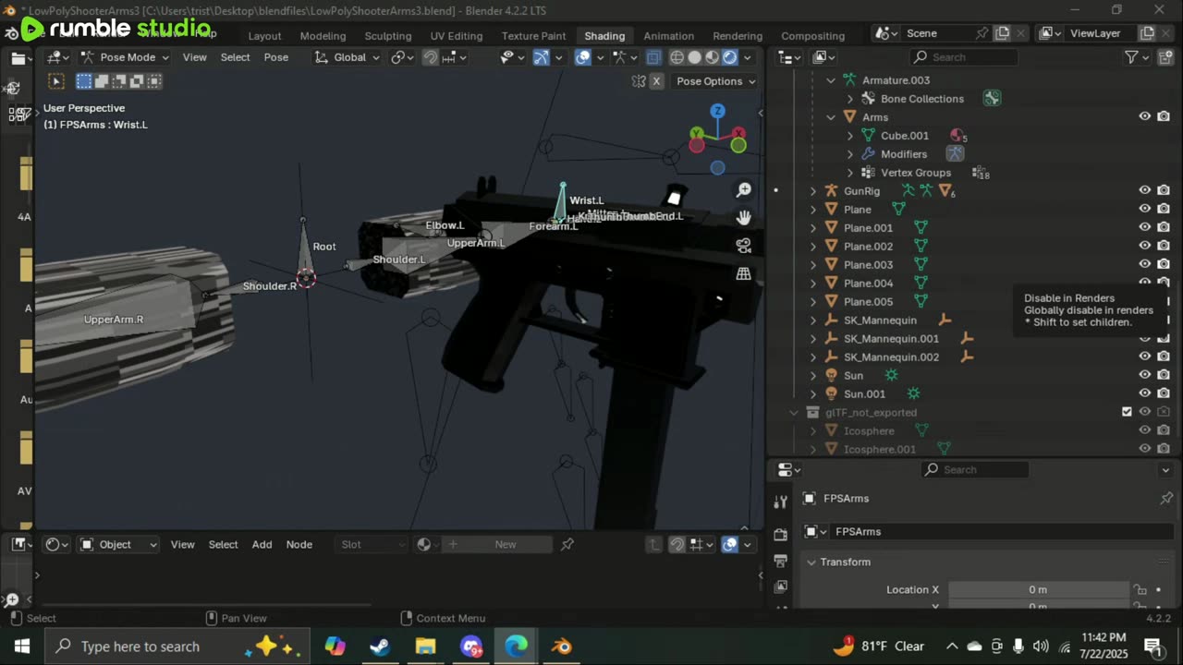
Task: Switch to the Animation workspace tab
Action: click(x=668, y=36)
